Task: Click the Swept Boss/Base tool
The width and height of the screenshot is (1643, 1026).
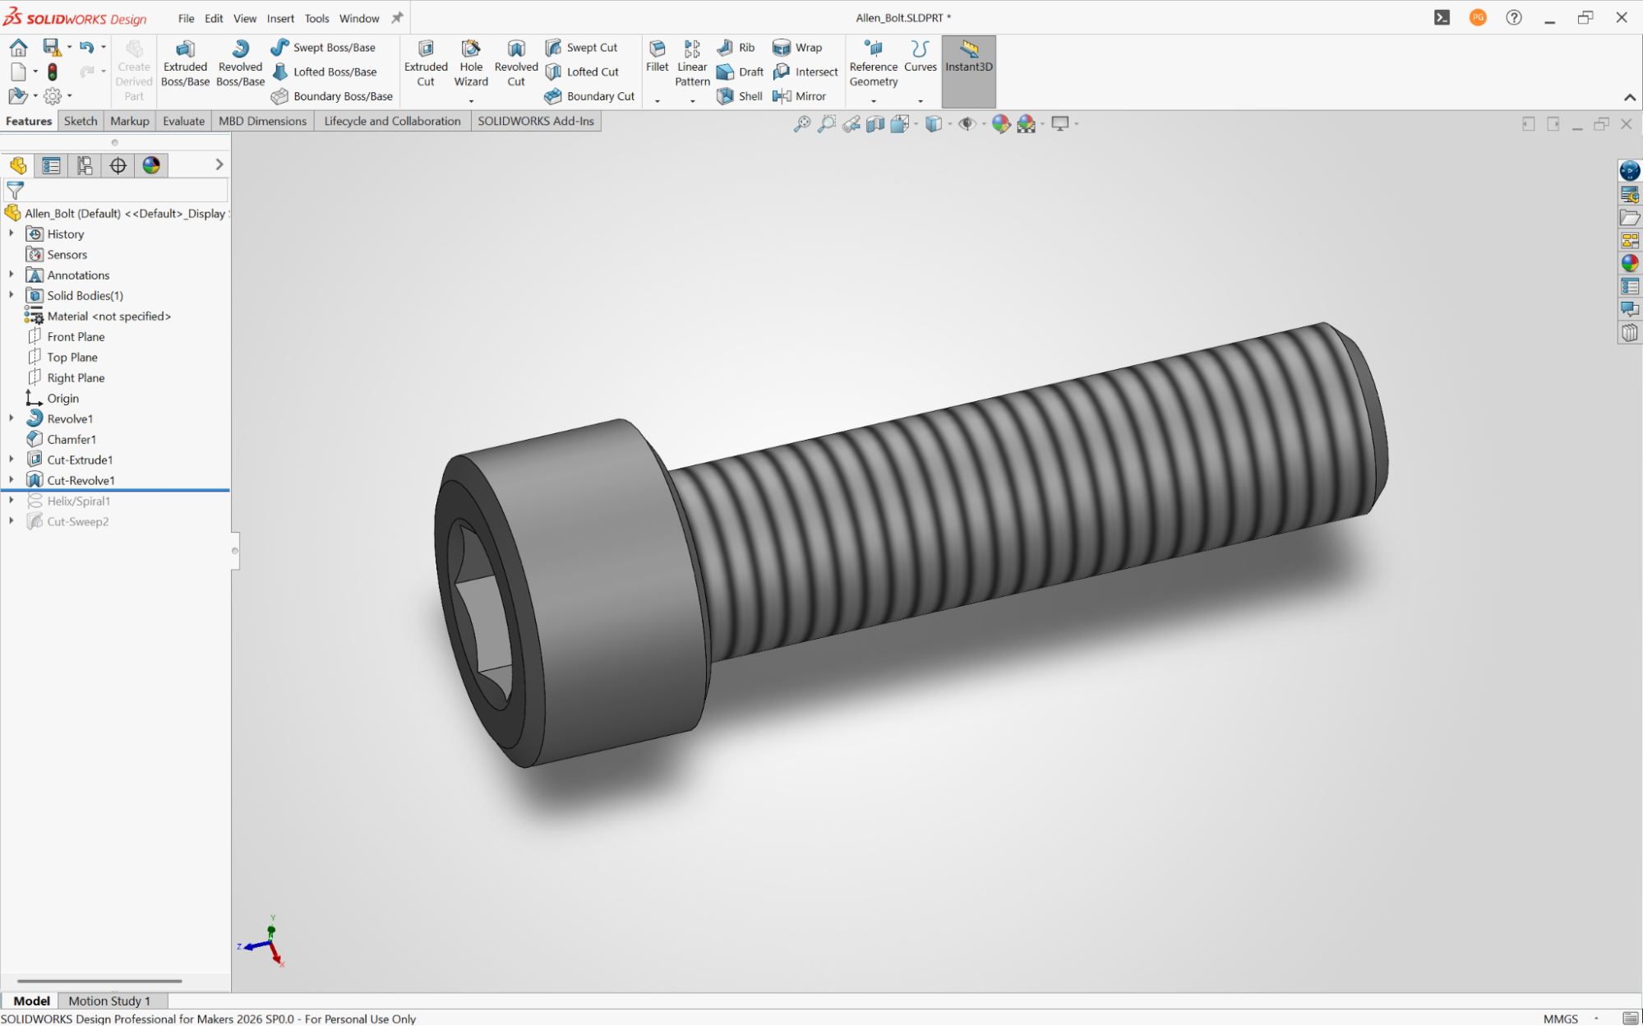Action: tap(323, 48)
